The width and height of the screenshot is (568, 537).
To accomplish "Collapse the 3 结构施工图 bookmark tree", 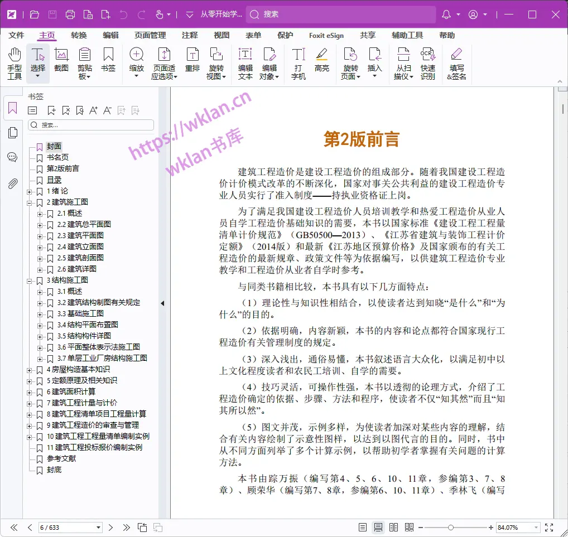I will (30, 280).
